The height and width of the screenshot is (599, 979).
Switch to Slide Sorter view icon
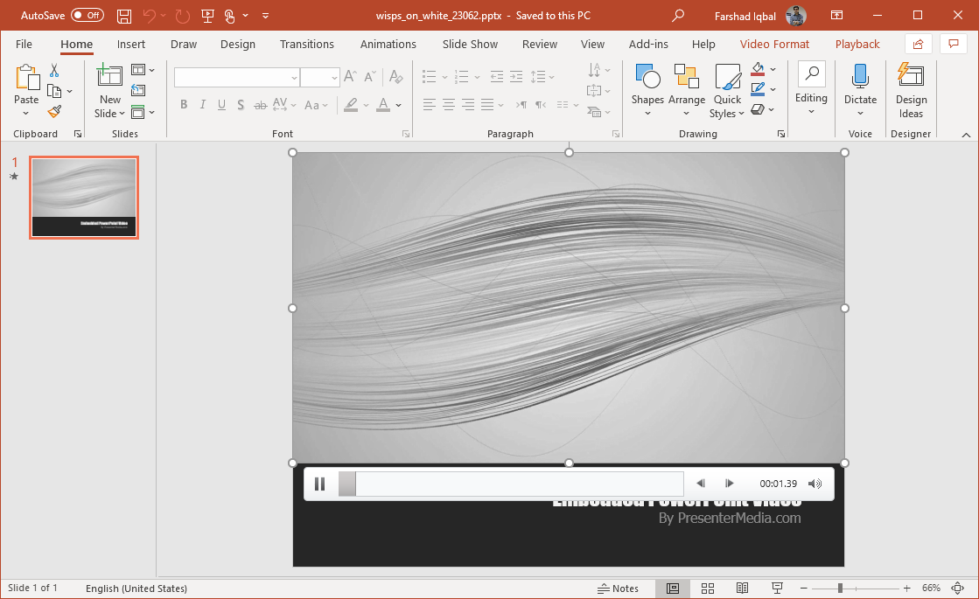point(708,589)
